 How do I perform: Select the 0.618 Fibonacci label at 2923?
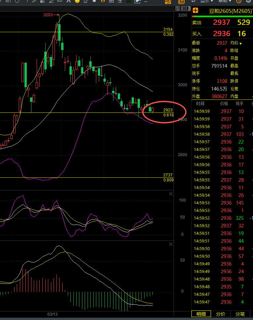click(x=168, y=115)
